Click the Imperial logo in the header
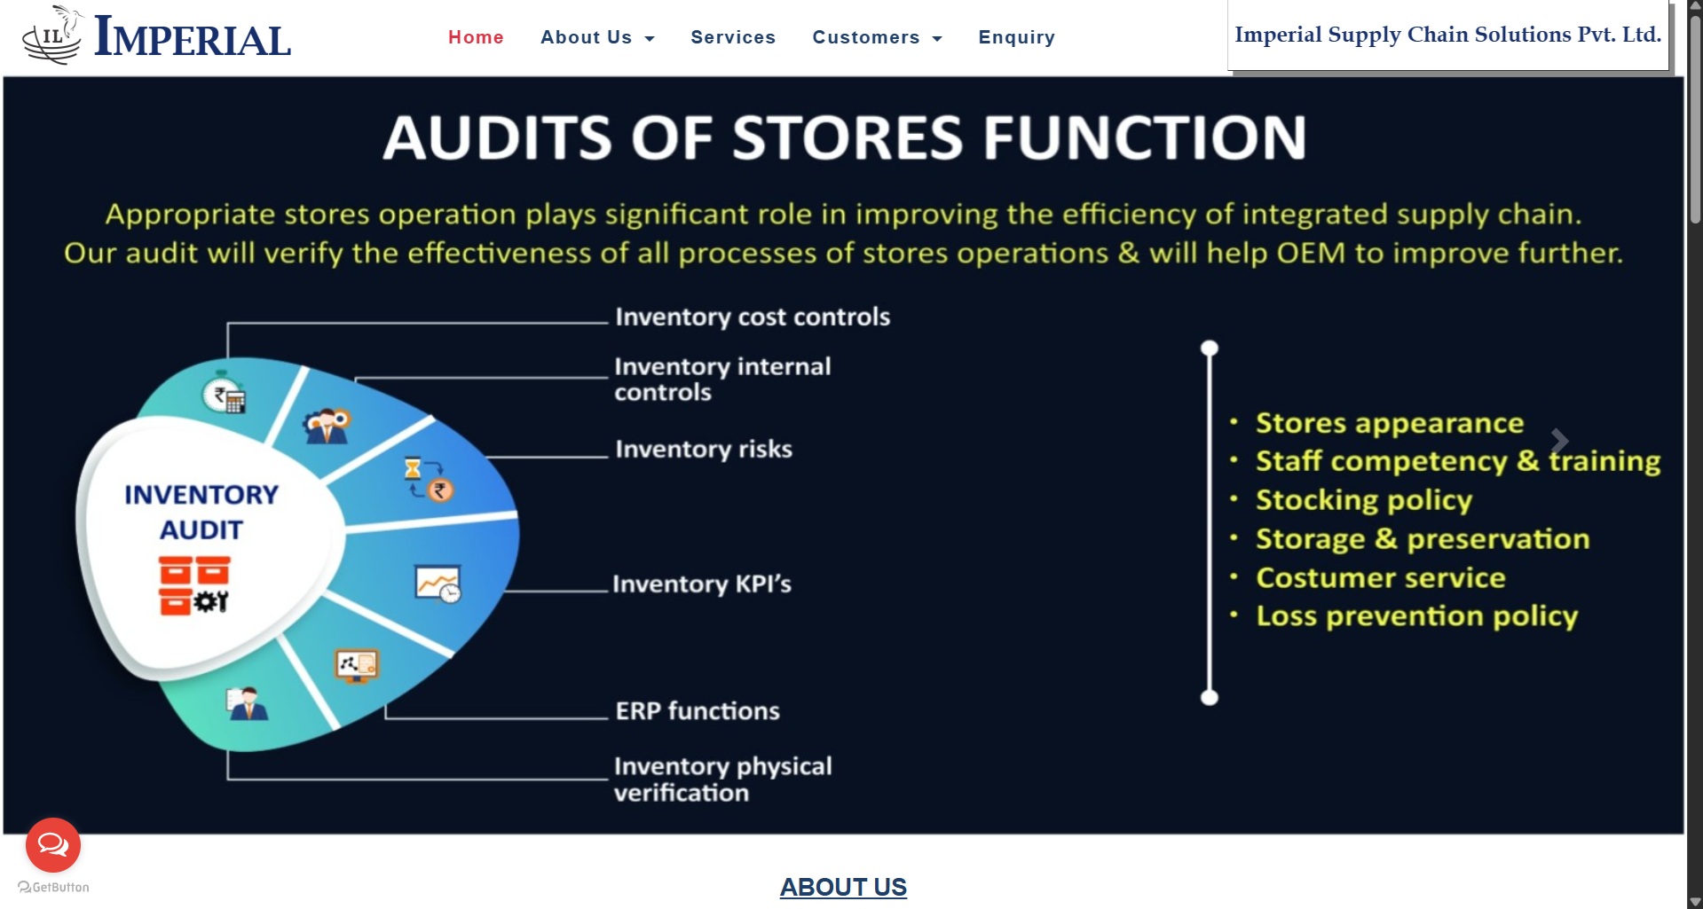1703x909 pixels. pos(156,37)
